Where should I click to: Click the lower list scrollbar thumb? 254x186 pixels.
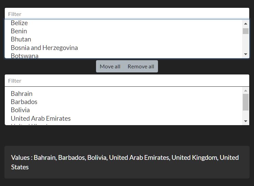(245, 102)
